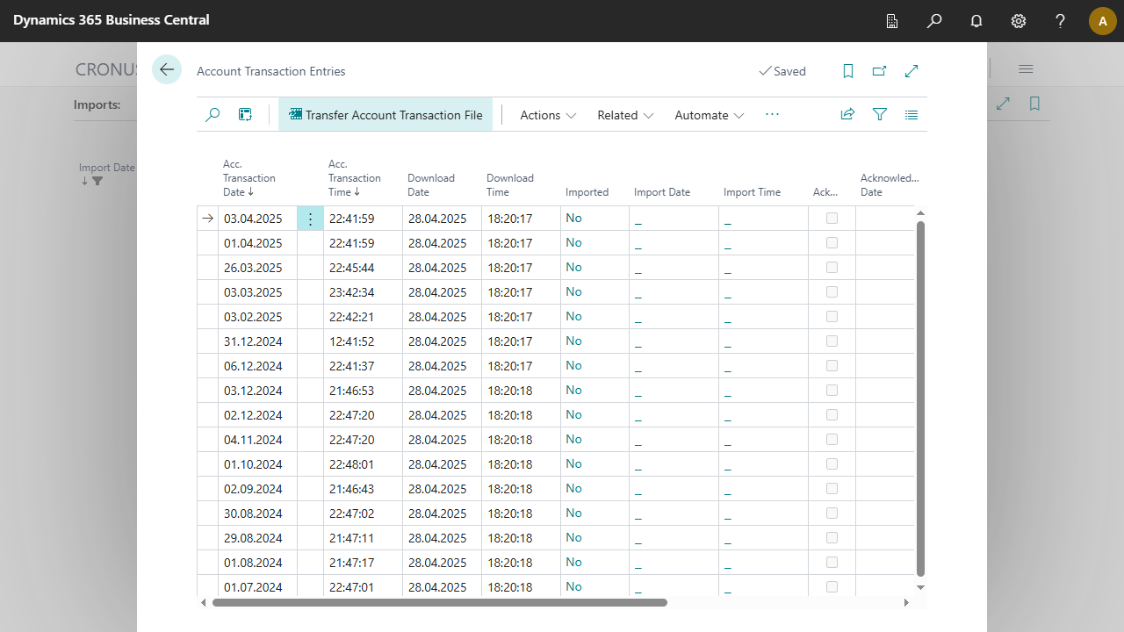This screenshot has height=632, width=1124.
Task: Toggle Acknowledged checkbox for 26.03.2025 row
Action: click(x=832, y=267)
